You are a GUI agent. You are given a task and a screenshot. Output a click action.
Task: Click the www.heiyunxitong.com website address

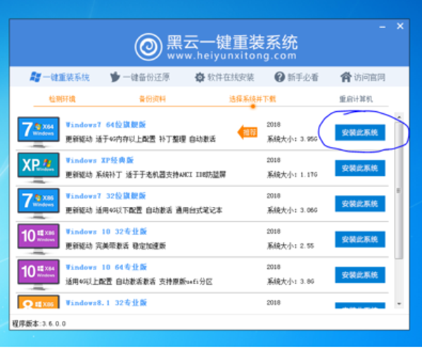(231, 56)
